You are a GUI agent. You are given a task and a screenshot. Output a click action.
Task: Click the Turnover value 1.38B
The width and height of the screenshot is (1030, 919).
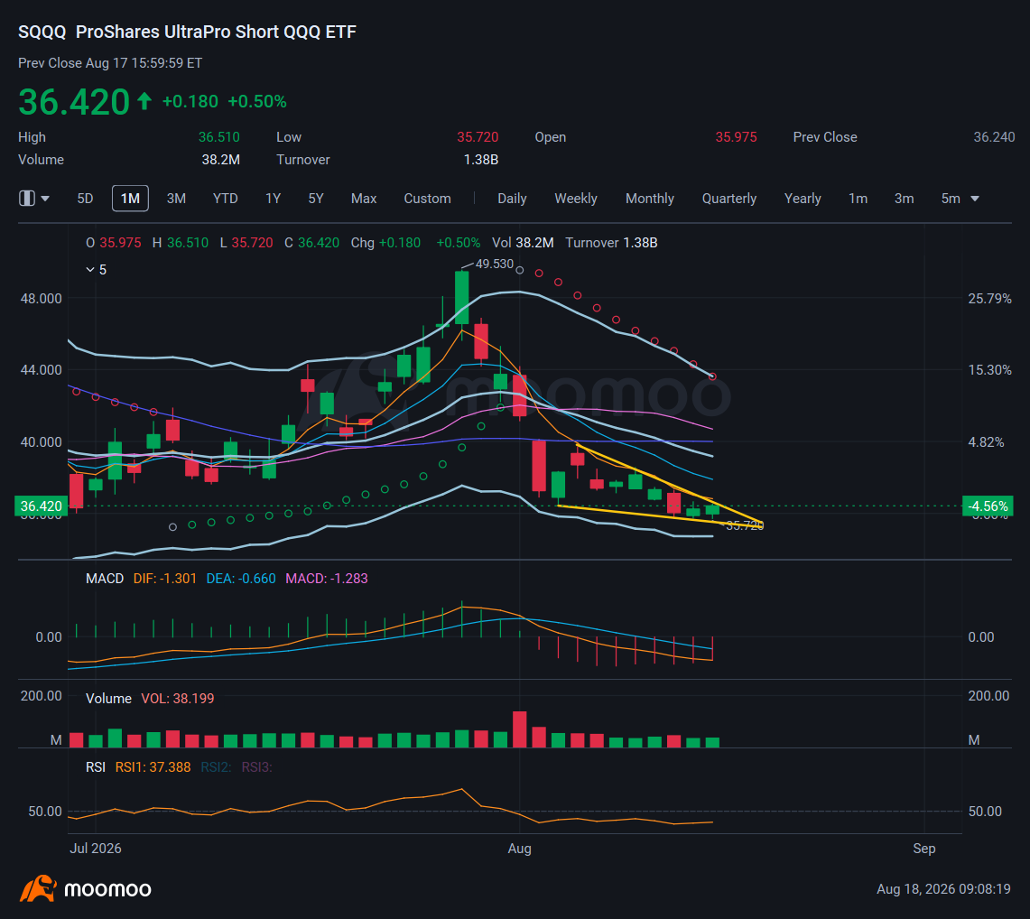(481, 160)
